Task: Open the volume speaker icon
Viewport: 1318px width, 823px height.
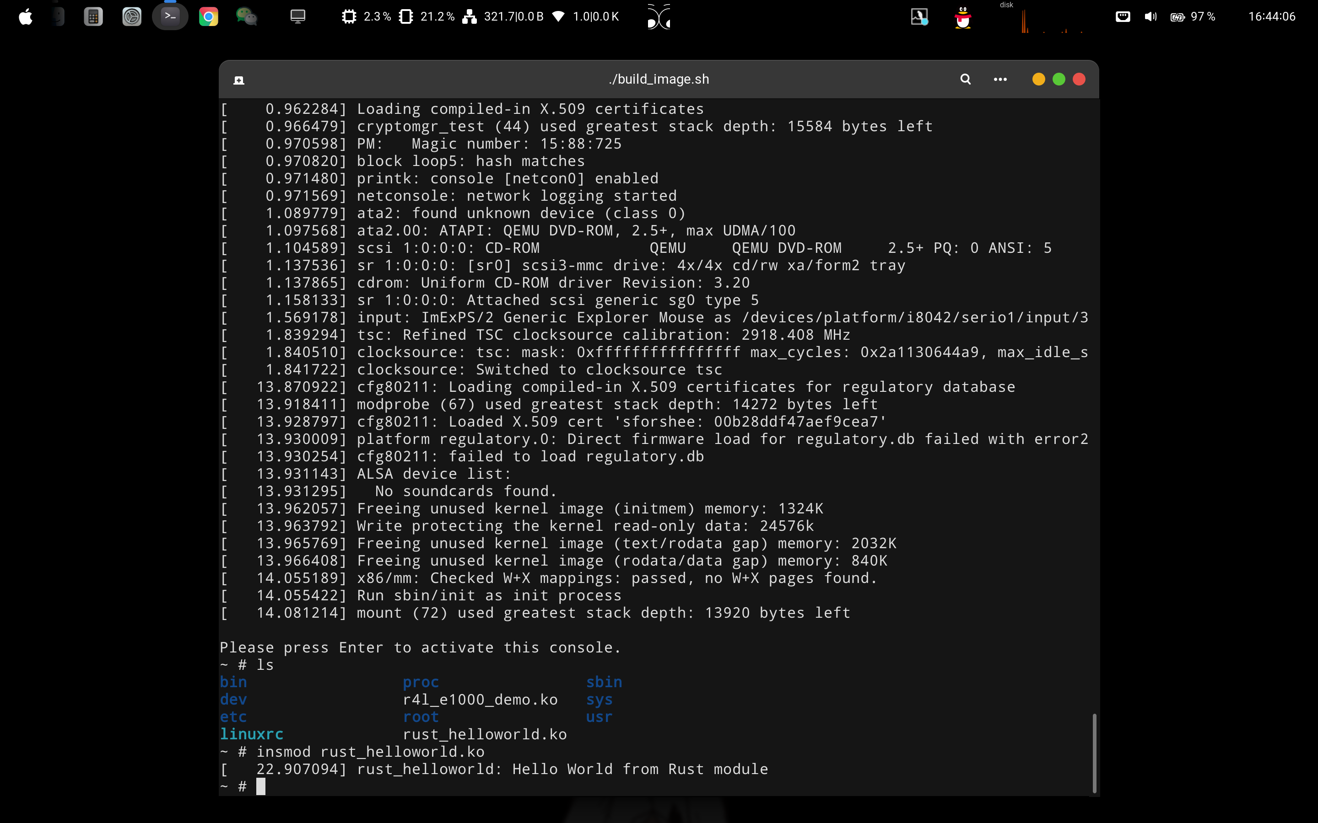Action: [1150, 16]
